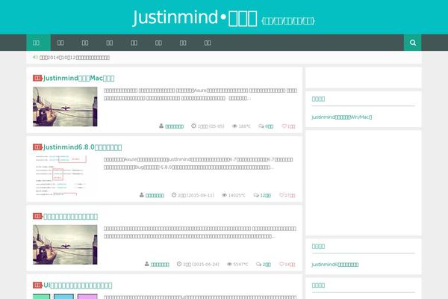The image size is (448, 299).
Task: Open the search icon in the navigation bar
Action: 412,43
